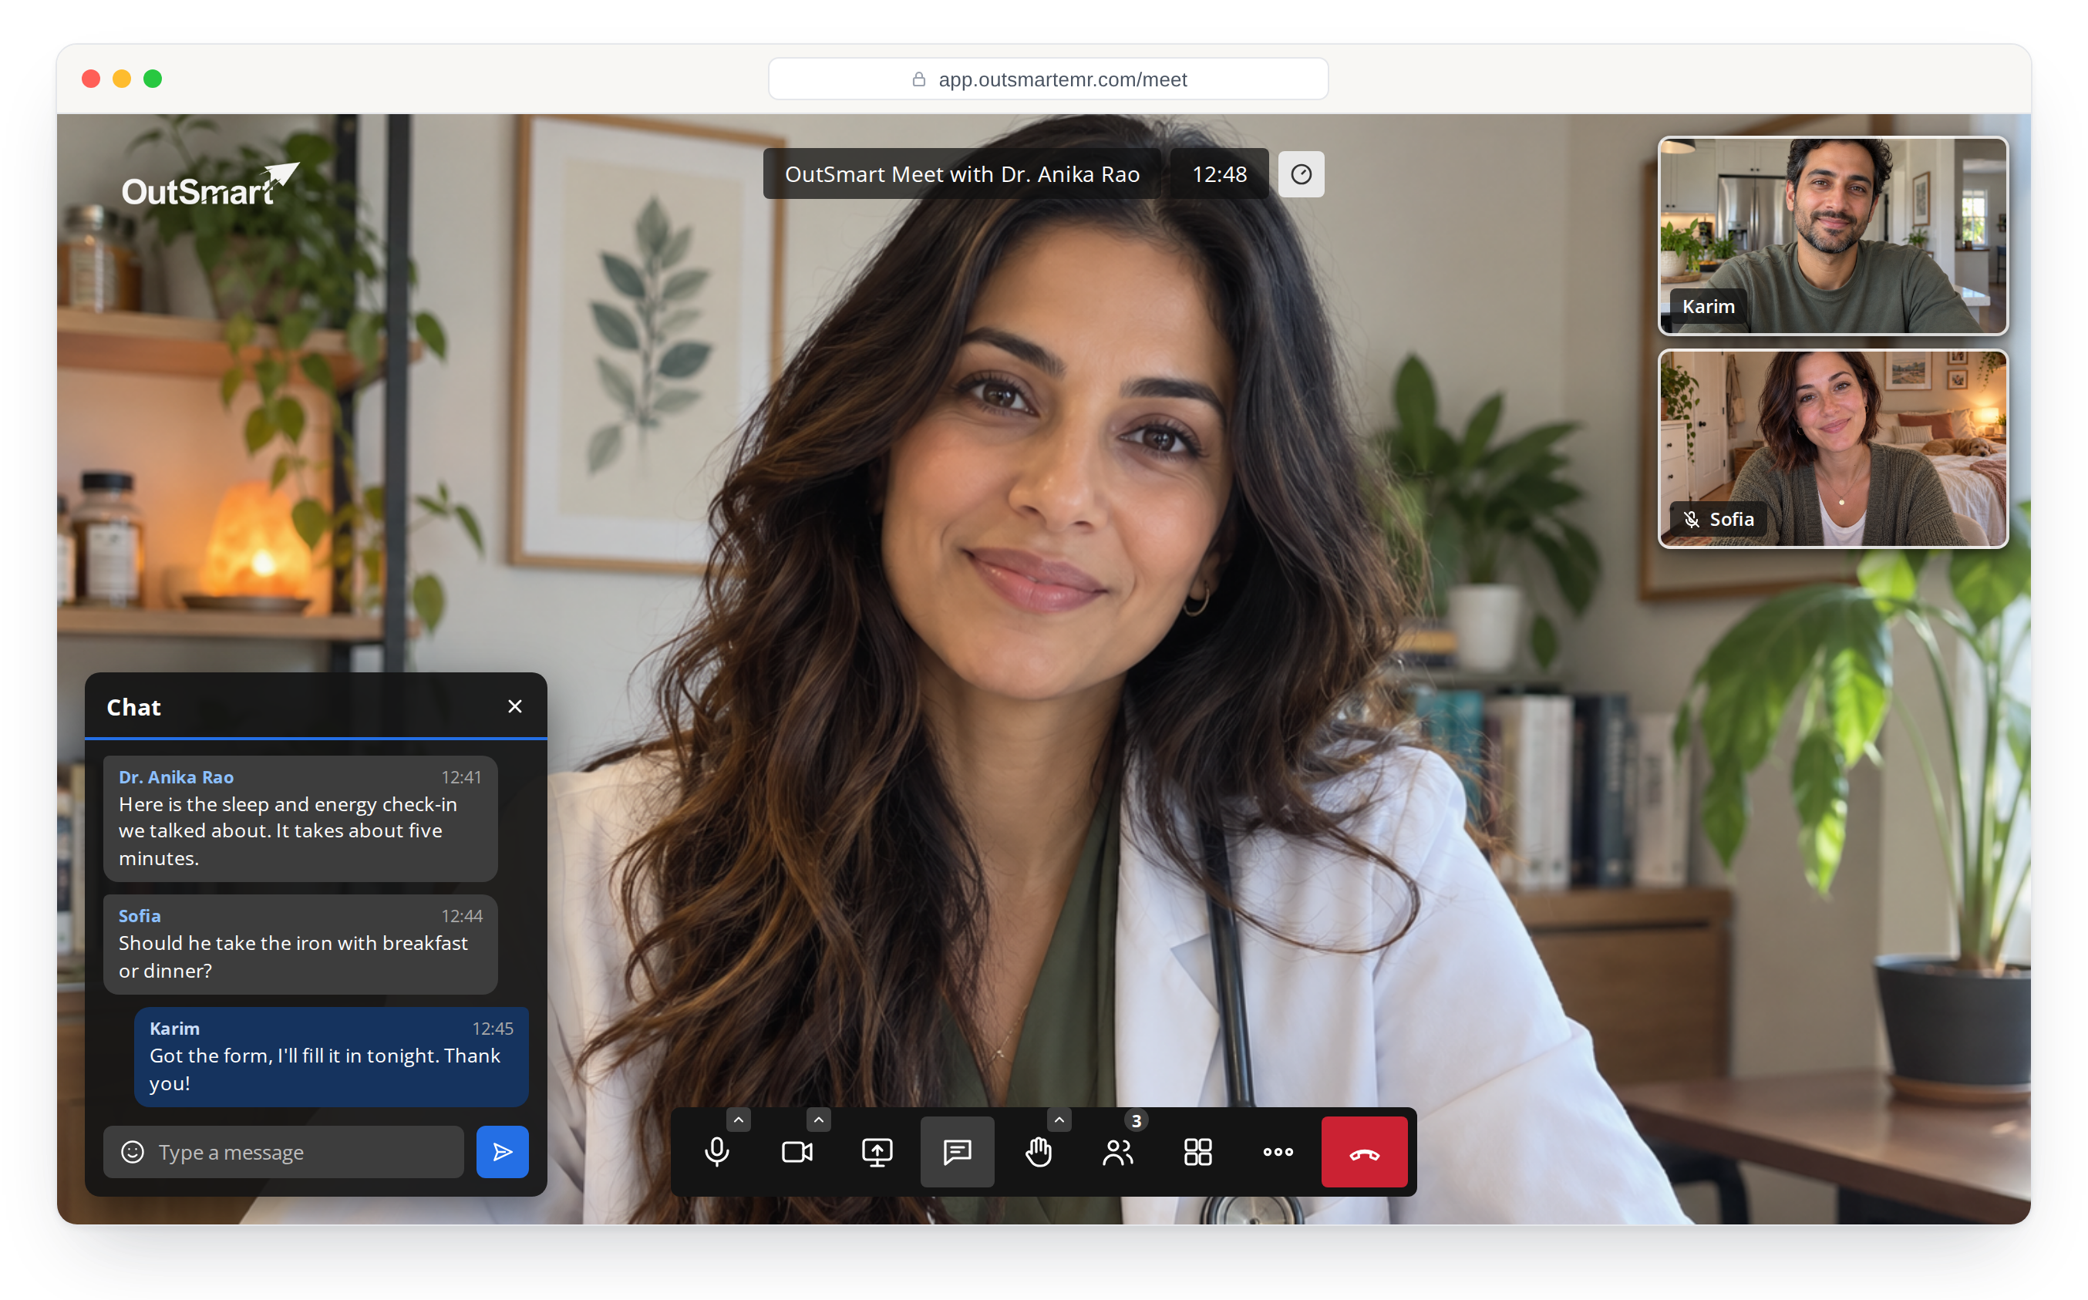Send the chat message
This screenshot has width=2088, height=1300.
(502, 1151)
